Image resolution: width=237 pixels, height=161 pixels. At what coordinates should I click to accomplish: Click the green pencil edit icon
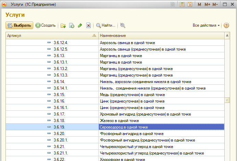[80, 26]
